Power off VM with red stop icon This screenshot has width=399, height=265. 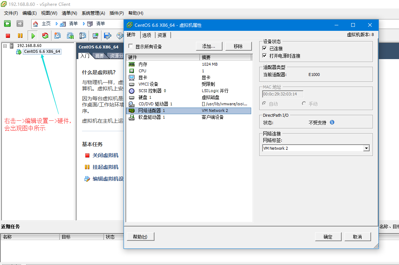(x=8, y=36)
